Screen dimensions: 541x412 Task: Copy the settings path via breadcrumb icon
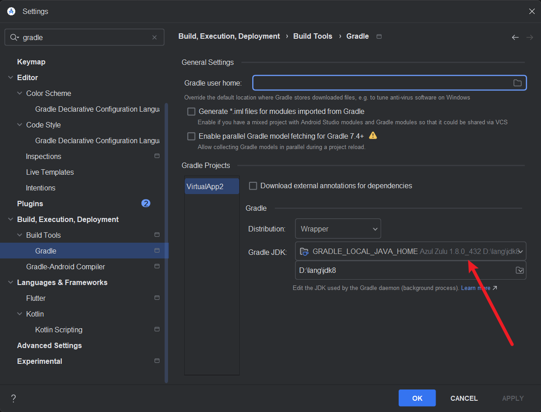(x=379, y=36)
